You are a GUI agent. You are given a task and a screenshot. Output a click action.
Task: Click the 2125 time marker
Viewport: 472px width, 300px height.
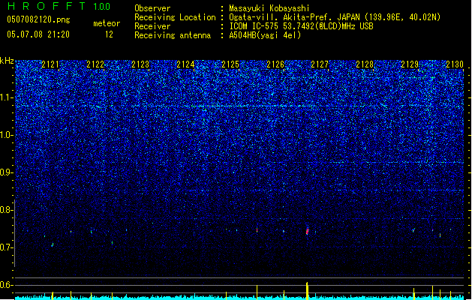click(230, 64)
